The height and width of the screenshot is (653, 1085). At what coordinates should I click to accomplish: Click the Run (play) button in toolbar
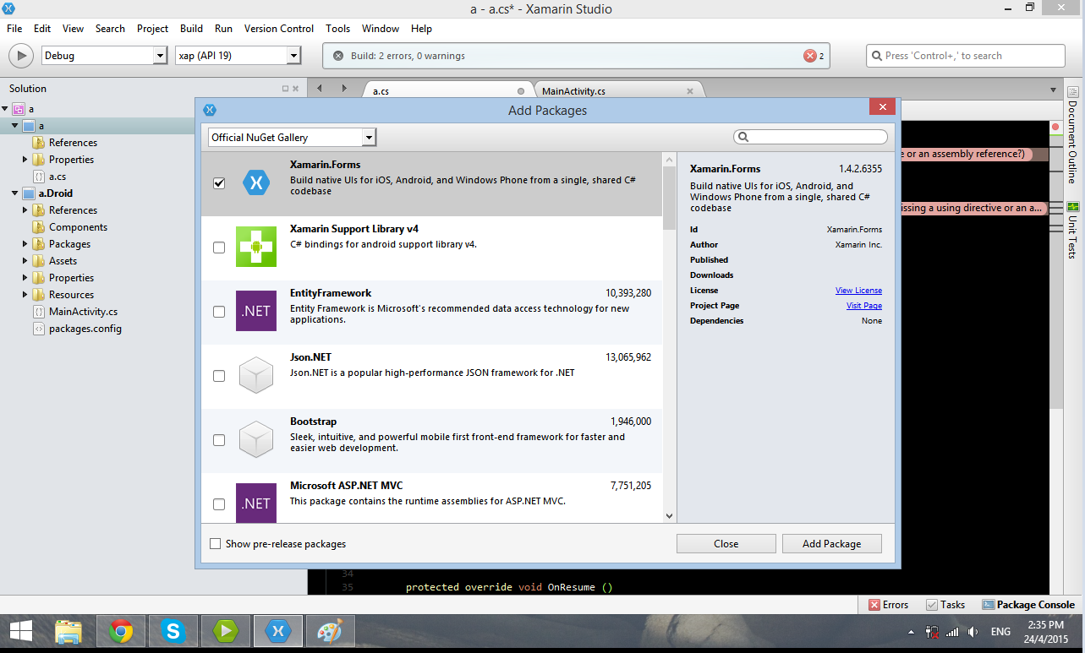pos(20,56)
